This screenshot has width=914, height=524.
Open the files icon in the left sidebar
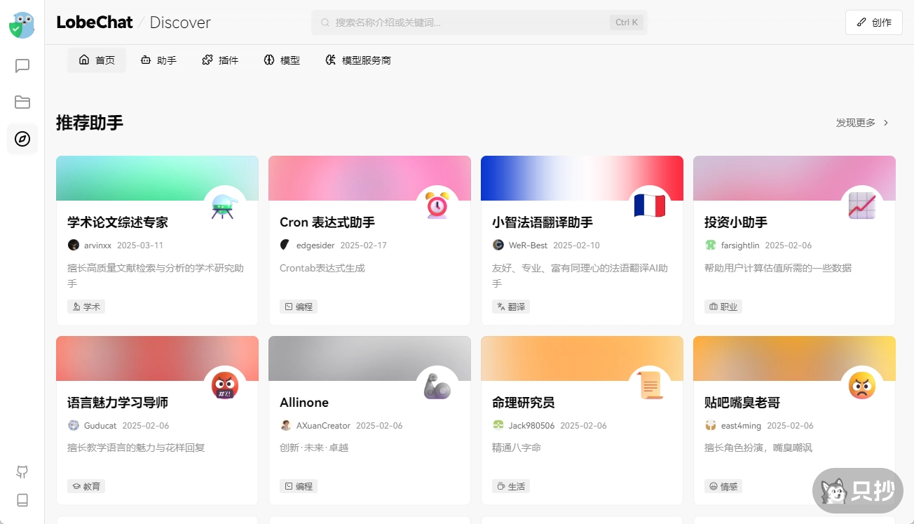pos(22,102)
